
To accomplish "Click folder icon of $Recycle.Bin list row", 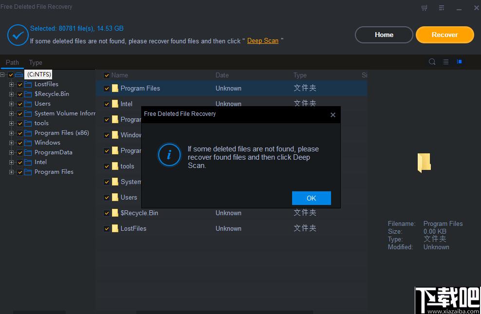I will tap(115, 213).
